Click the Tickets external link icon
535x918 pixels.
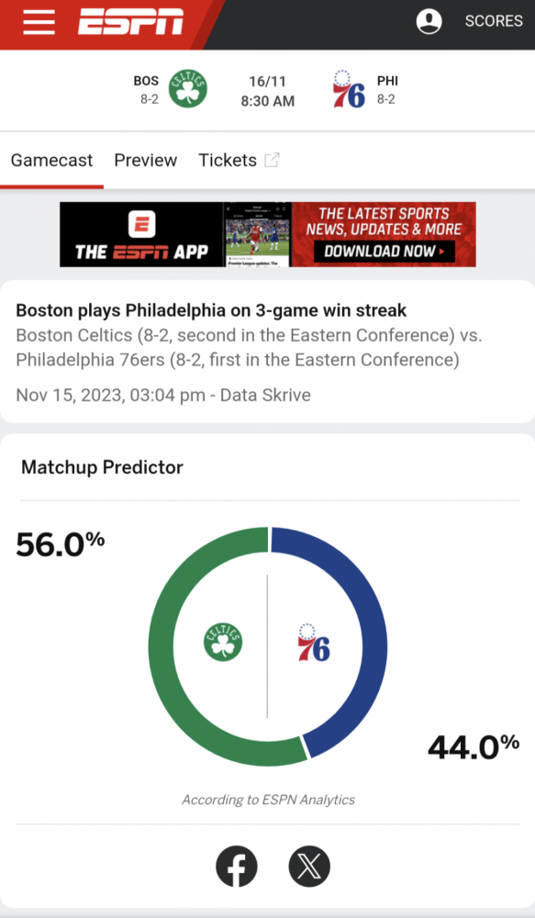pos(272,160)
